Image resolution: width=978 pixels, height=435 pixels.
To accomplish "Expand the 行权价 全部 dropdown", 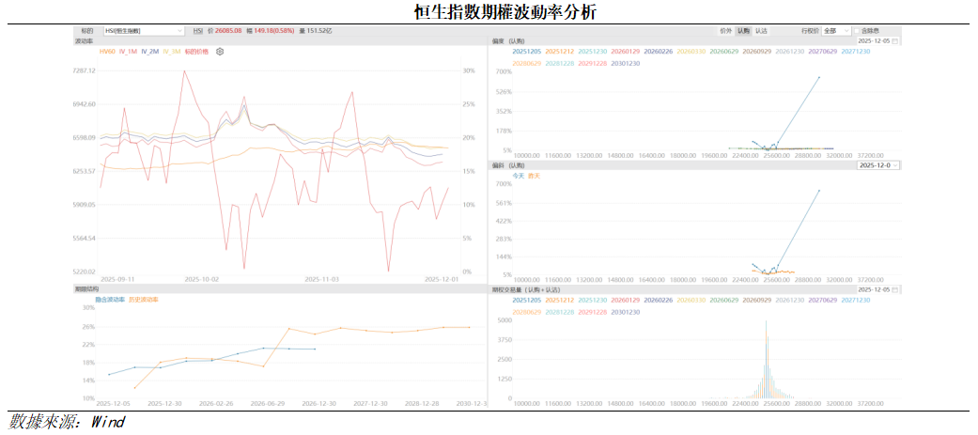I will click(836, 31).
